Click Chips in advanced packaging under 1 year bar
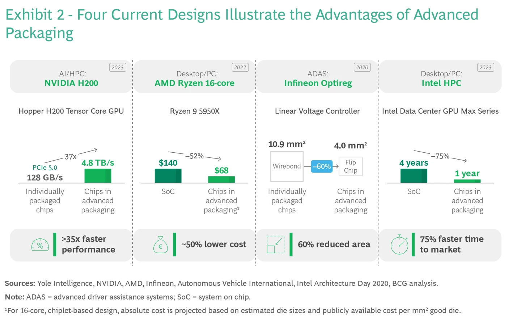 [x=467, y=201]
